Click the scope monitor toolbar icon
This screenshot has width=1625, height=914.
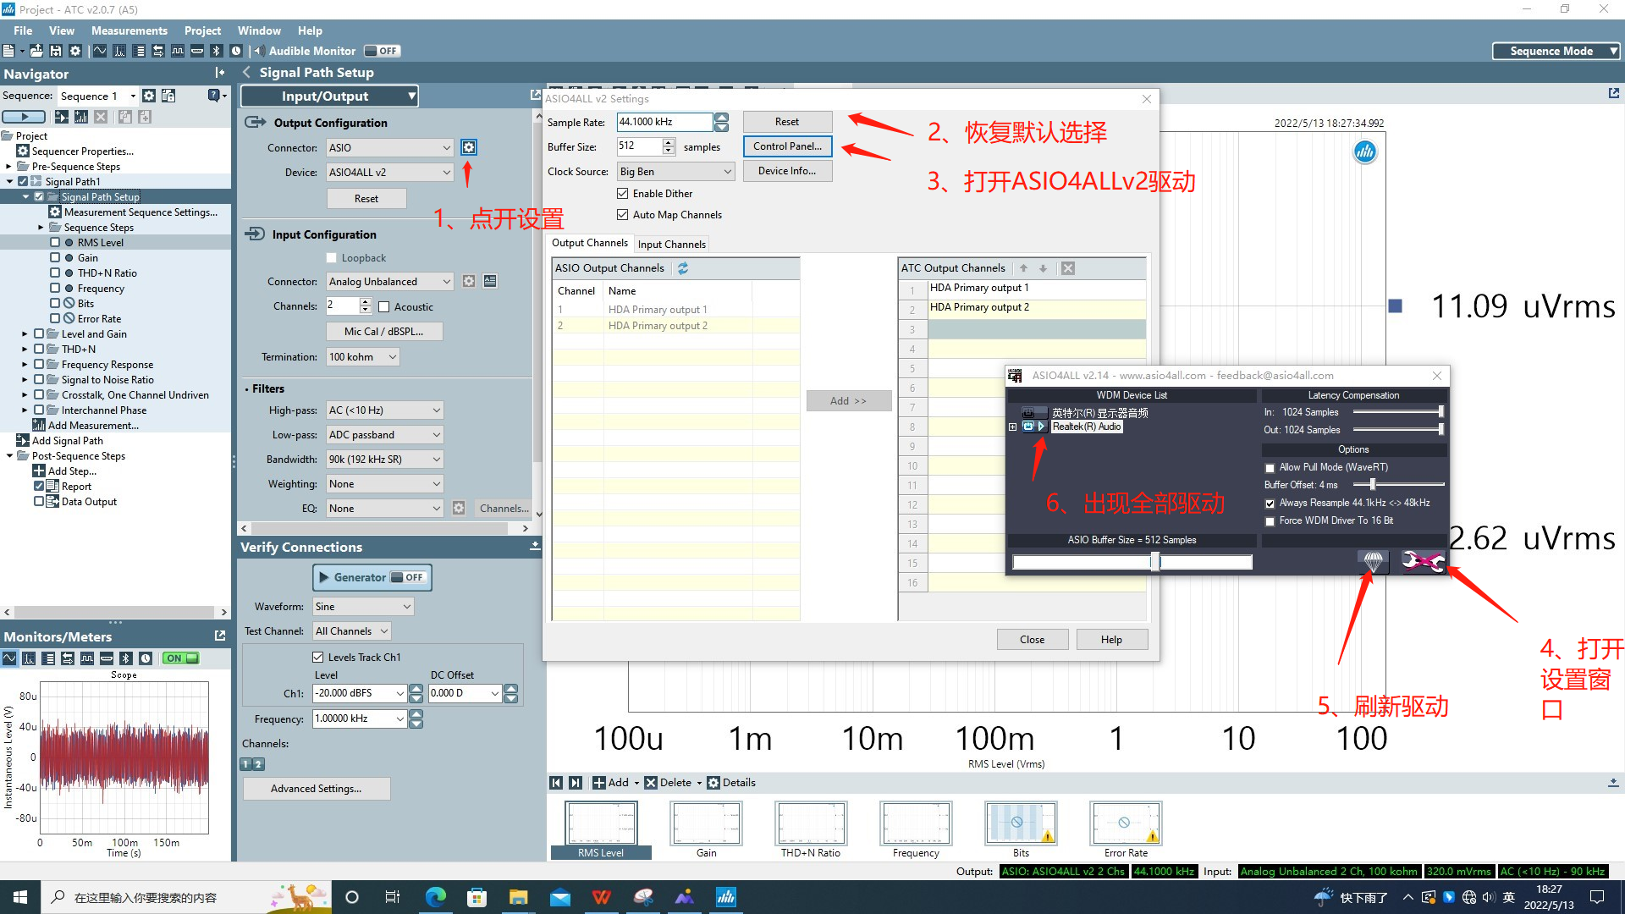pos(100,51)
